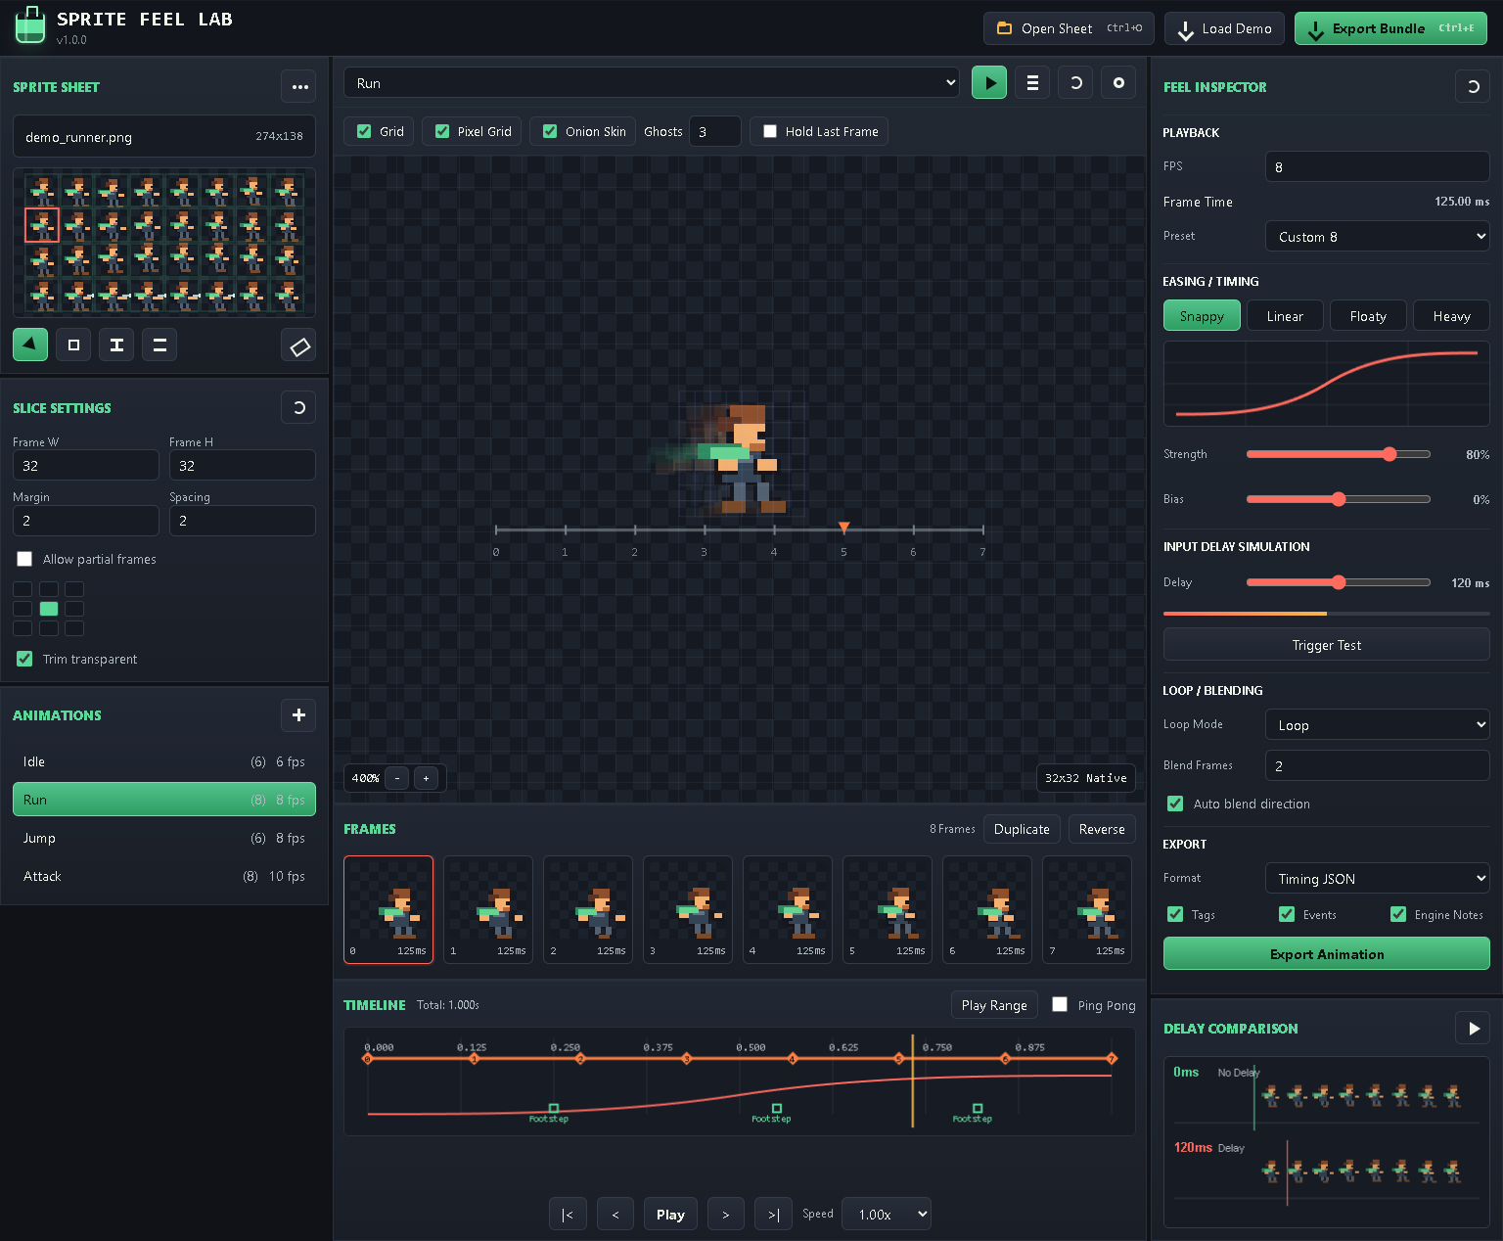Click the Play Range button

(994, 1005)
